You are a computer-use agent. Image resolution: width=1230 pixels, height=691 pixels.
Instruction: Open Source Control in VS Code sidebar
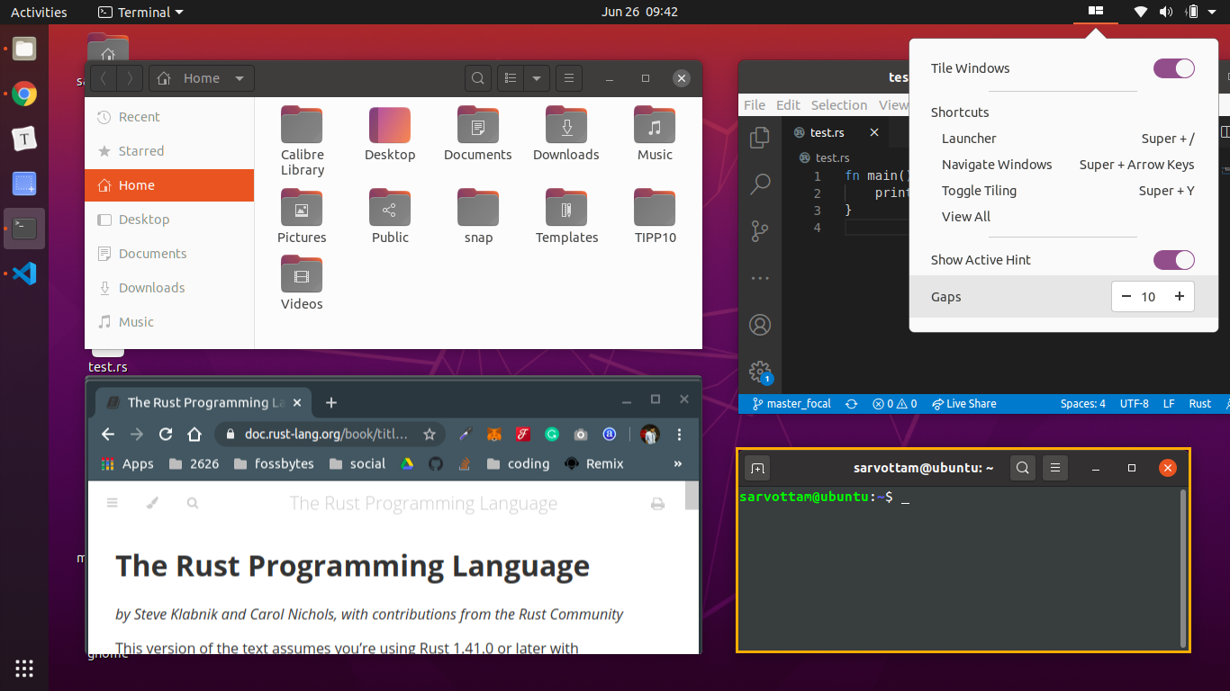click(760, 231)
